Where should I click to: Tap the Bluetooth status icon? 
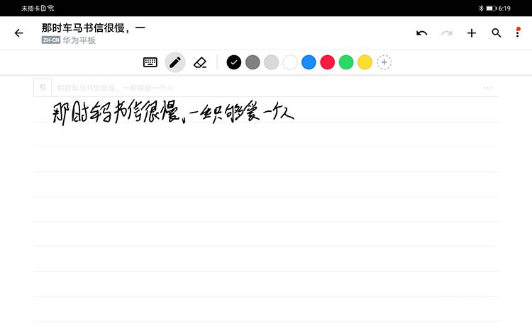[481, 8]
